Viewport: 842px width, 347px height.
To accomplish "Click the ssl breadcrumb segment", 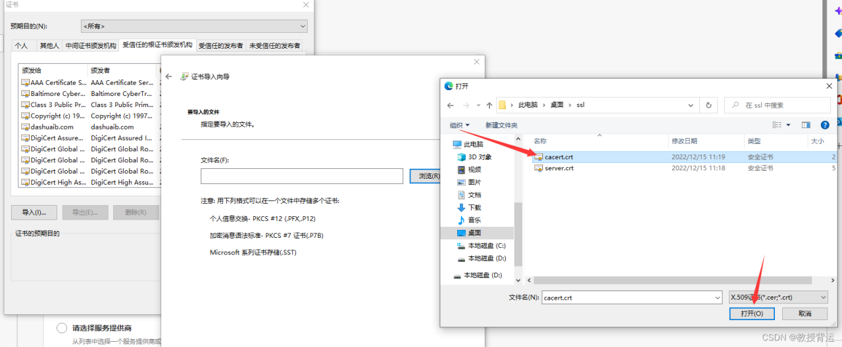I will tap(580, 105).
